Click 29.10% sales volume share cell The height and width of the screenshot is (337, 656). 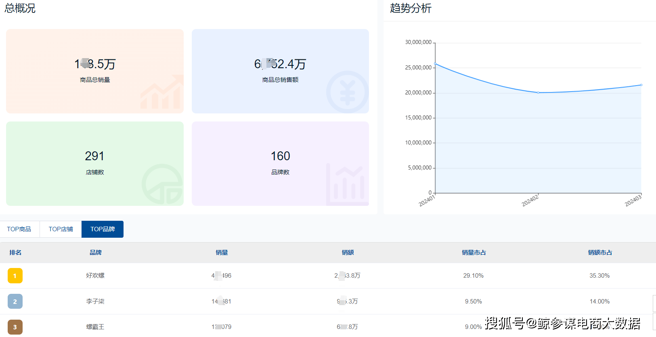[x=474, y=276]
